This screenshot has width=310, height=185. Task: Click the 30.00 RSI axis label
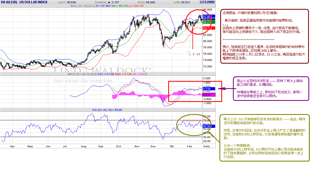pyautogui.click(x=207, y=137)
